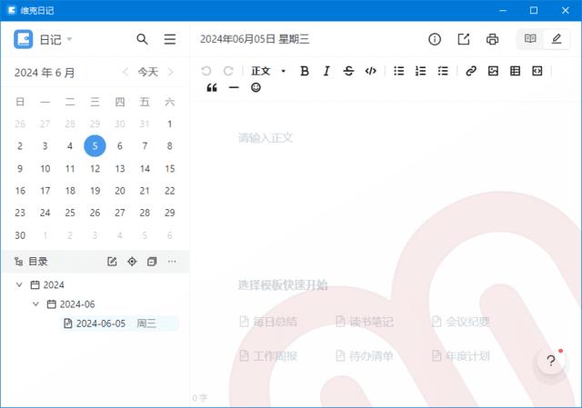582x408 pixels.
Task: Select June 12 in the calendar
Action: [95, 168]
